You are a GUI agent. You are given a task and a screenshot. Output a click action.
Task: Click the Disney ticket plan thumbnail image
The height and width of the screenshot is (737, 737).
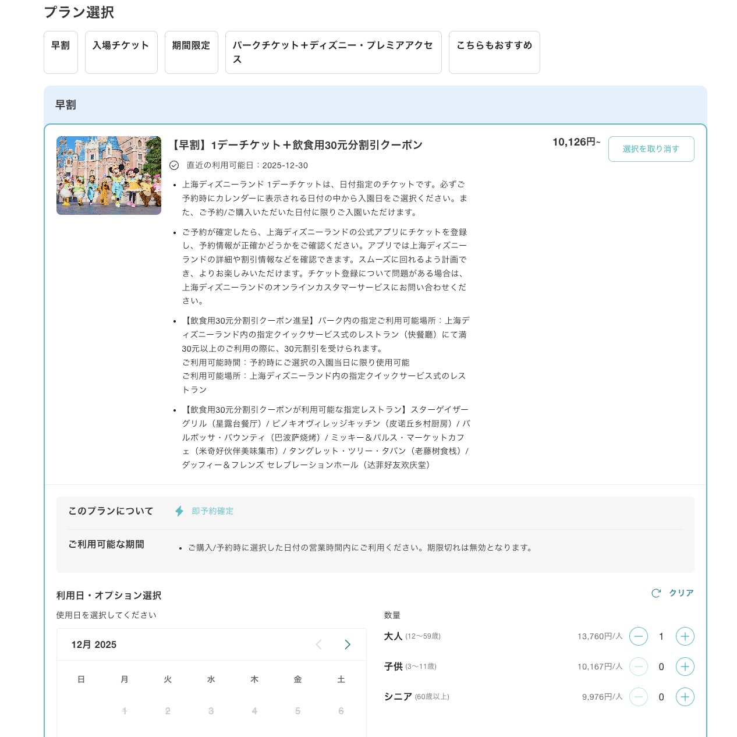coord(108,175)
